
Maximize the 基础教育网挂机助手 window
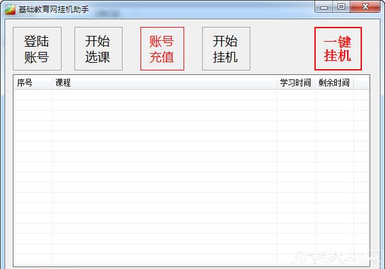click(x=341, y=6)
